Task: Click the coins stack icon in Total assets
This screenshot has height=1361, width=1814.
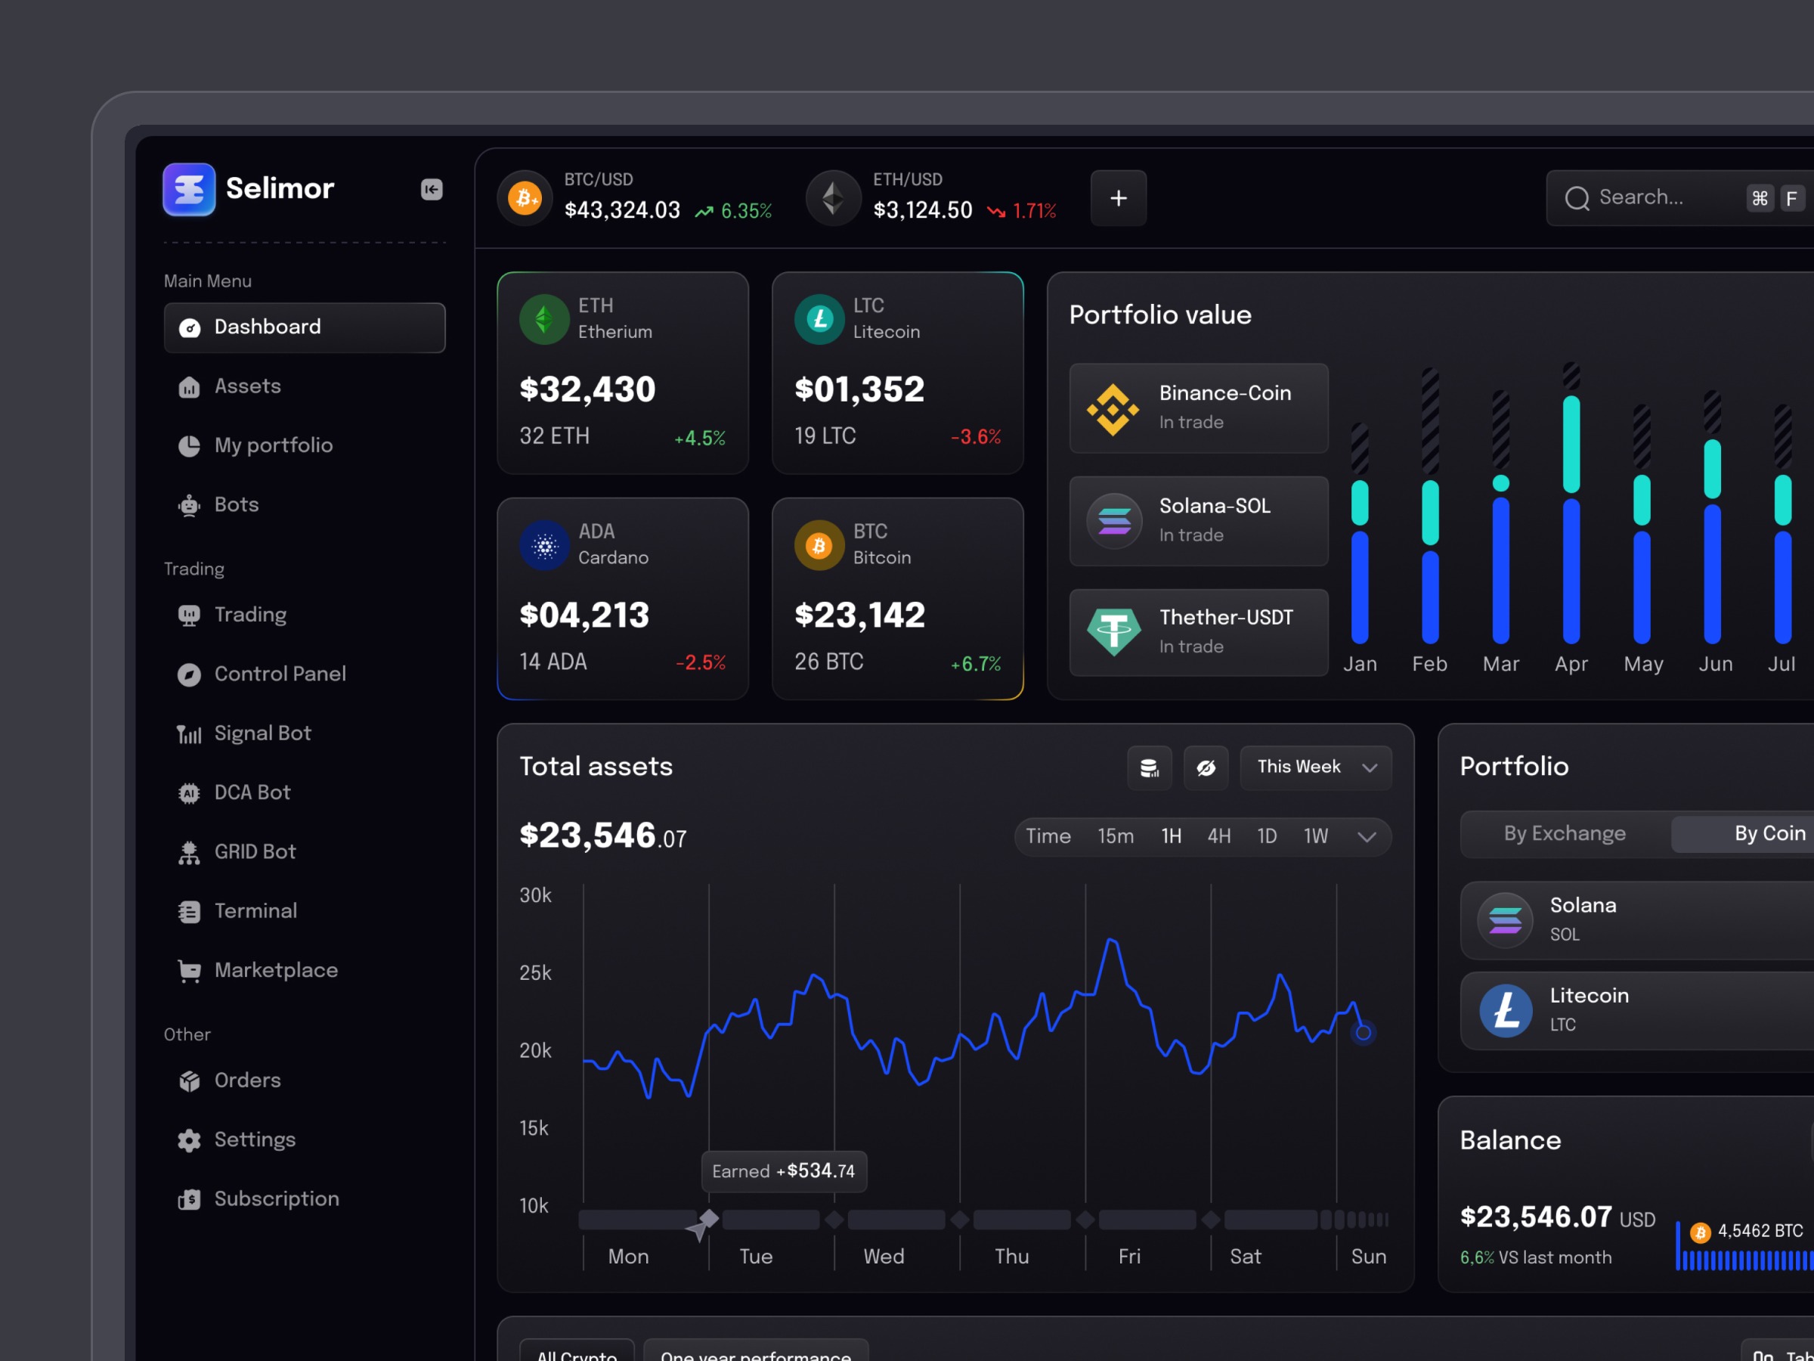Action: 1150,768
